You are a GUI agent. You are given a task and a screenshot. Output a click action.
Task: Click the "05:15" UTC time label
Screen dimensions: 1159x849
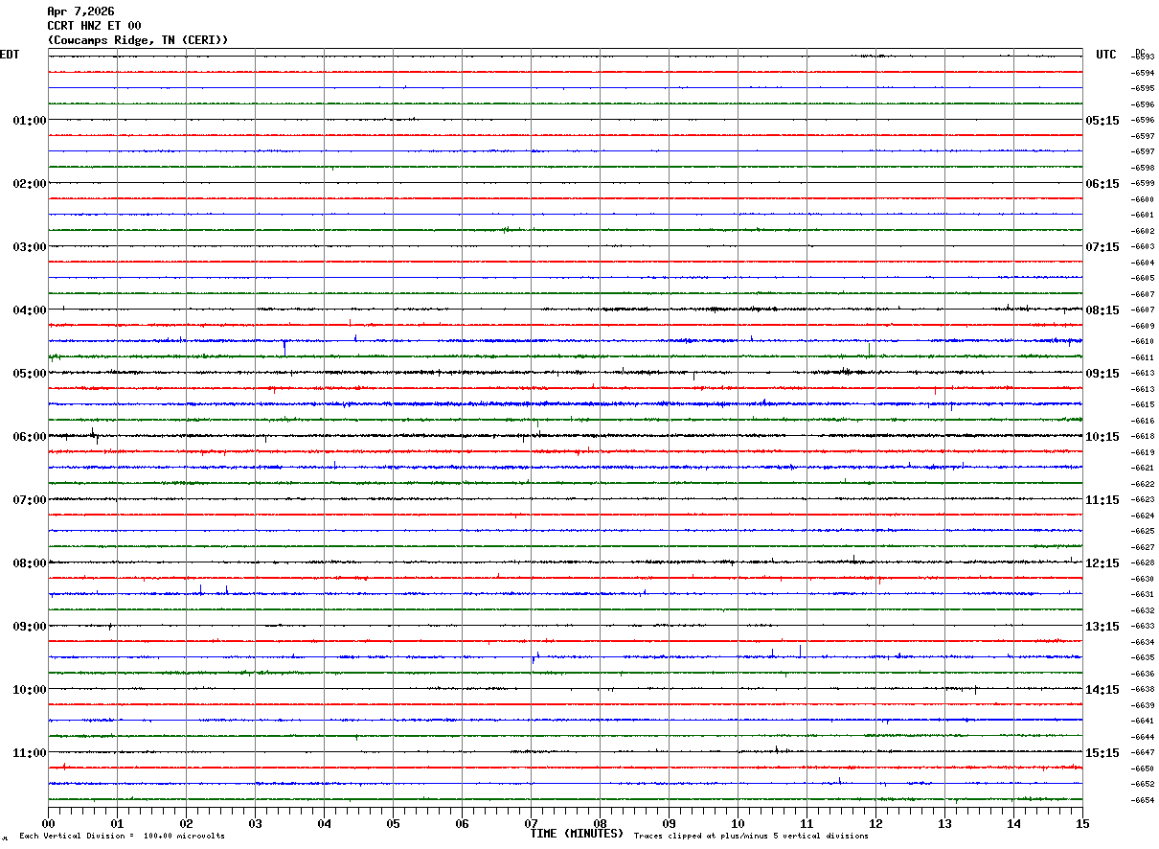click(x=1102, y=121)
